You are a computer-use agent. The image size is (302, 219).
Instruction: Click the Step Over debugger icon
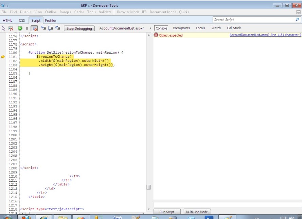point(50,28)
